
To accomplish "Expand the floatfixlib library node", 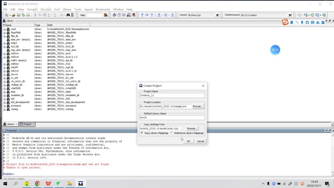I will pyautogui.click(x=4, y=33).
